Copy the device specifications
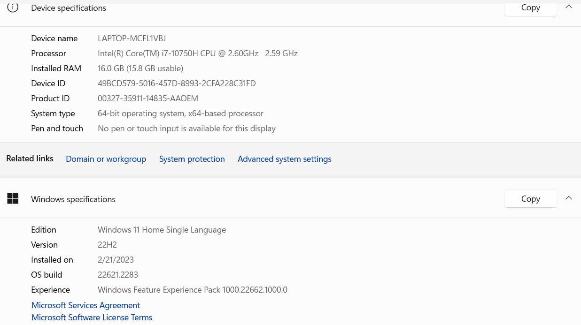The height and width of the screenshot is (325, 581). (x=530, y=8)
